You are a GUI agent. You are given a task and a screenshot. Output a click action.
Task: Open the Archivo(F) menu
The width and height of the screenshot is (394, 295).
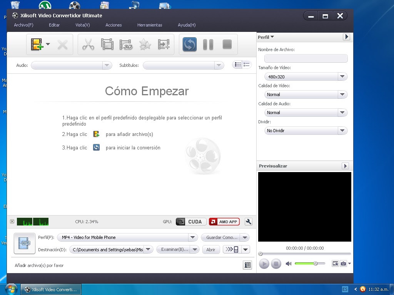pos(23,25)
